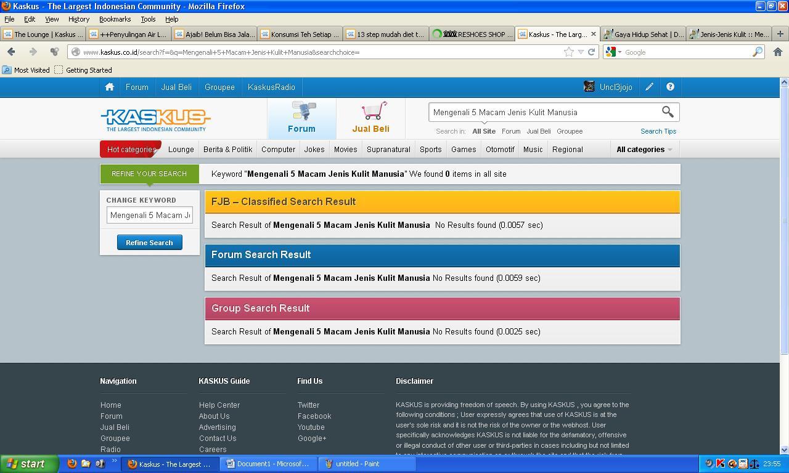Open the Otomotif category
The height and width of the screenshot is (473, 789).
pyautogui.click(x=500, y=149)
